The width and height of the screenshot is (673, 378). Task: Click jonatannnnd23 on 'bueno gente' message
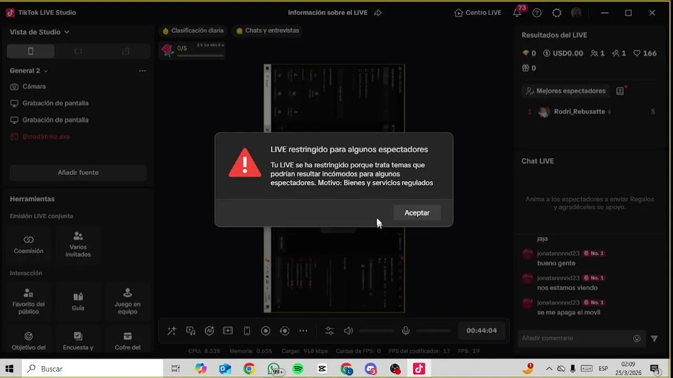click(558, 254)
